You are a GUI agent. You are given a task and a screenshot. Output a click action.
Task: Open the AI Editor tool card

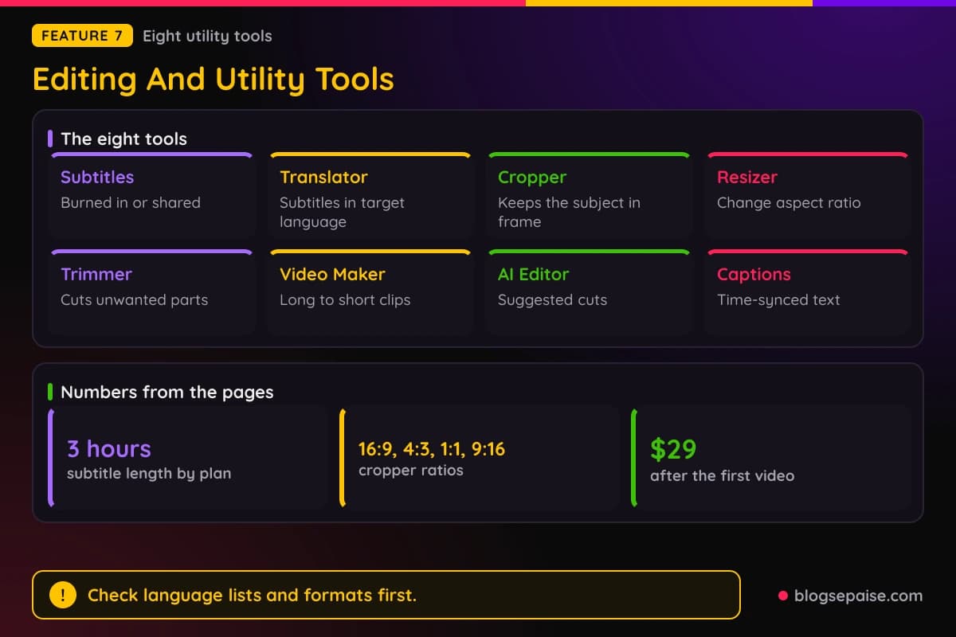coord(590,292)
